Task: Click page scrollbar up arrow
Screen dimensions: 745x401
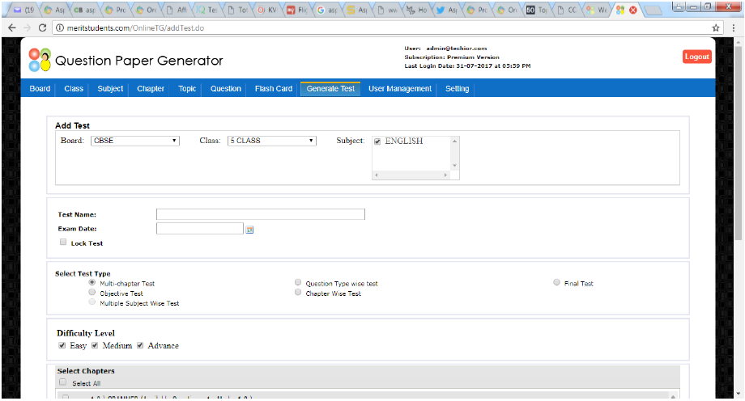Action: click(738, 43)
